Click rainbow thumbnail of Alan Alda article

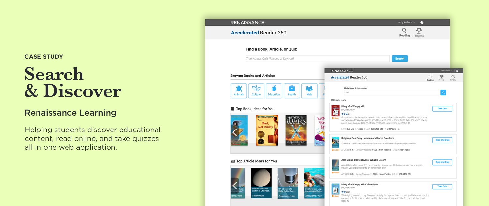[x=335, y=165]
